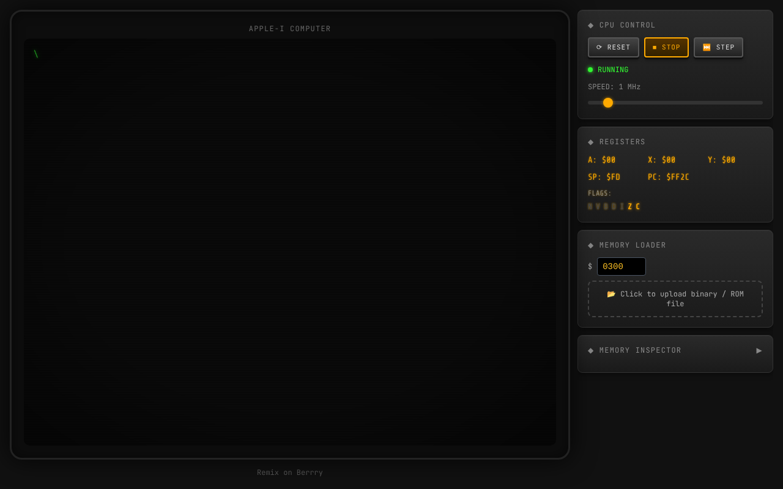Screen dimensions: 783x489
Task: Click the lit Z flag indicator
Action: (630, 207)
